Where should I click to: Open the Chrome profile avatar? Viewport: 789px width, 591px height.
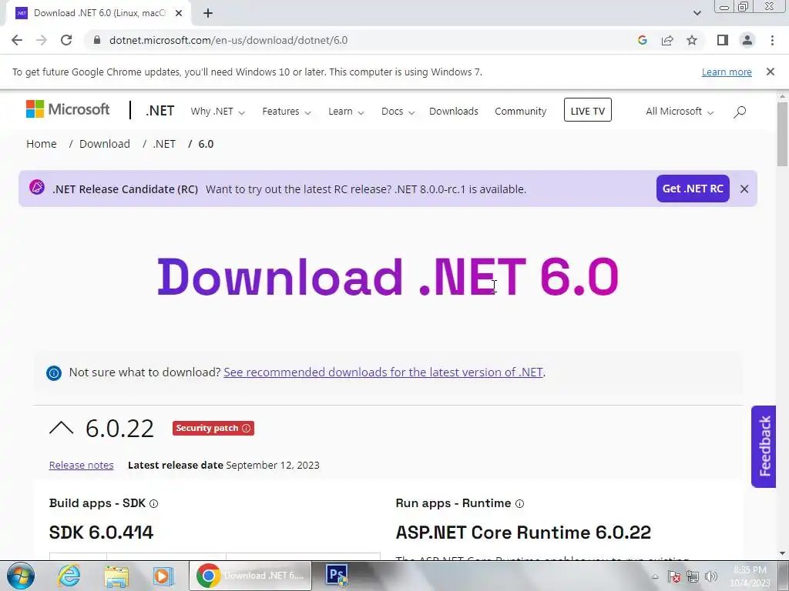tap(747, 40)
